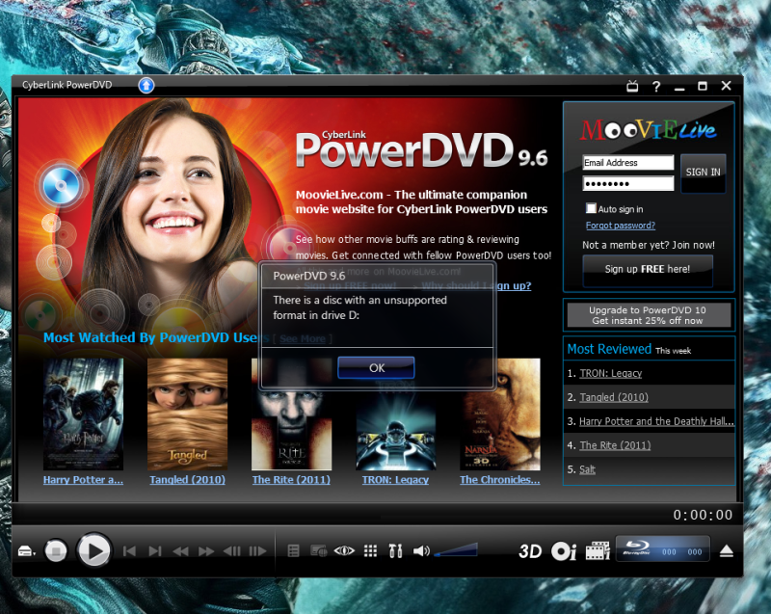The height and width of the screenshot is (614, 771).
Task: Jump to next chapter
Action: pyautogui.click(x=155, y=551)
